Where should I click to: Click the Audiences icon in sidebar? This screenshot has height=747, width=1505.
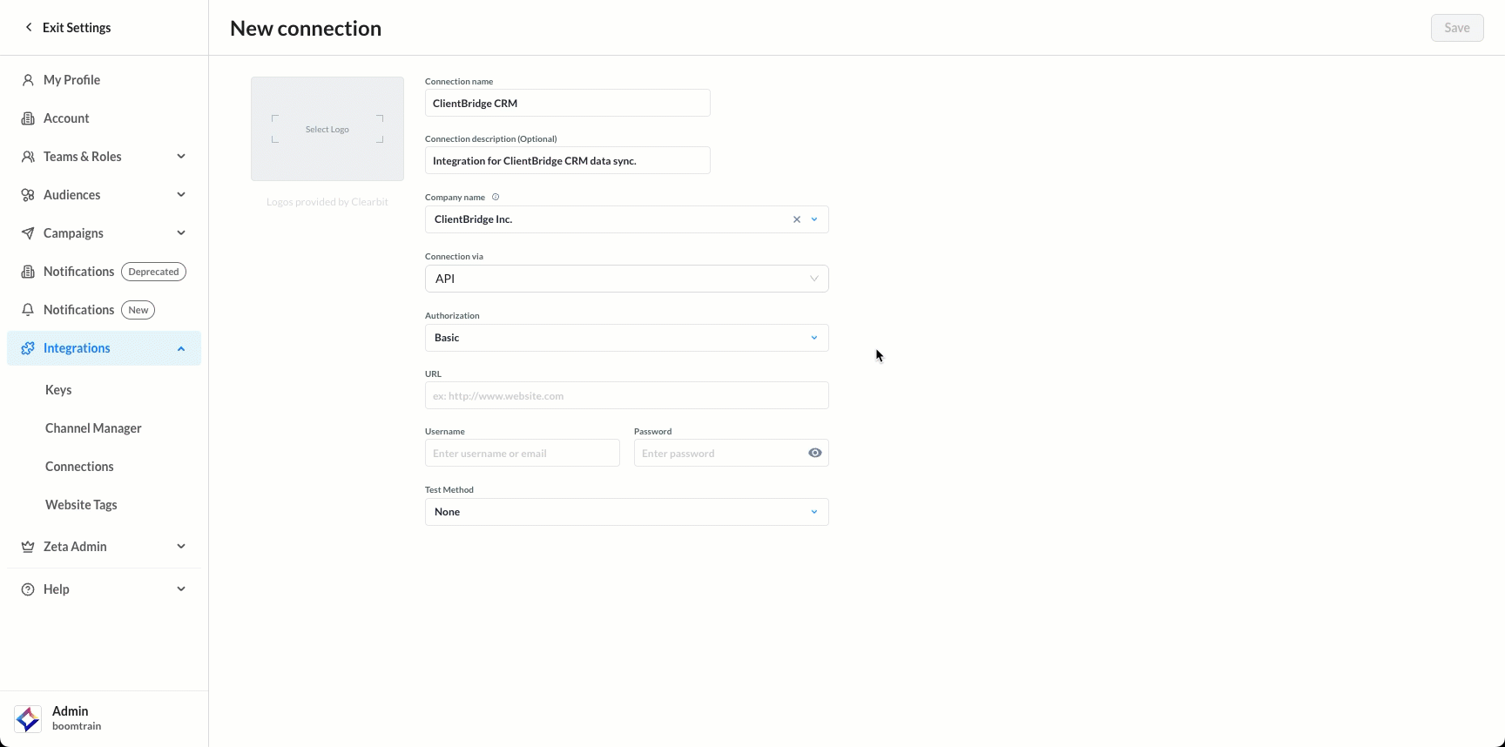[28, 195]
